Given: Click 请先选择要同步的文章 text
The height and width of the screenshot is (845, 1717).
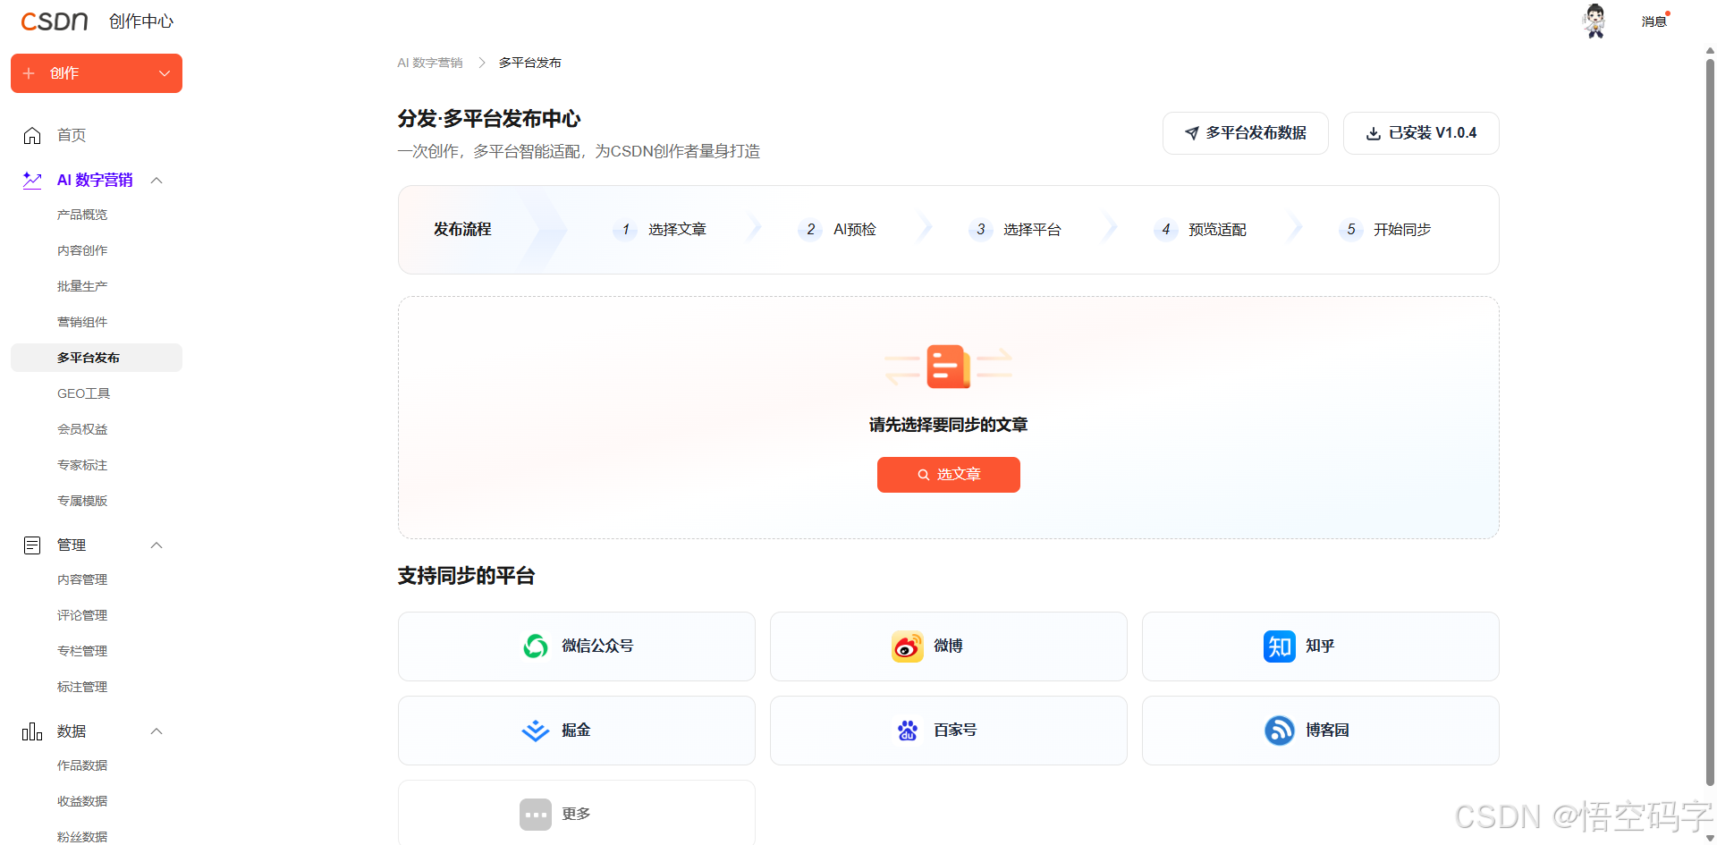Looking at the screenshot, I should pos(949,426).
